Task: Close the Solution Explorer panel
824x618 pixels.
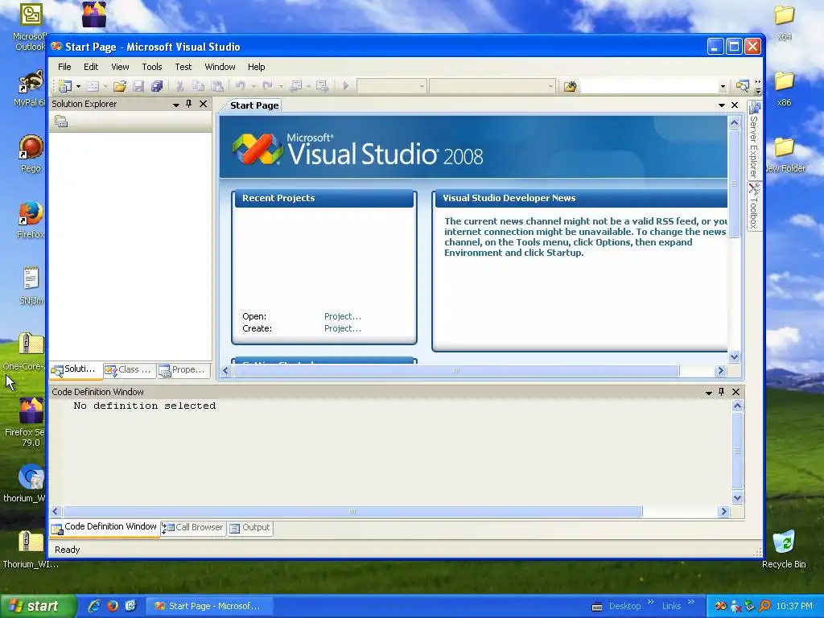Action: [x=203, y=104]
